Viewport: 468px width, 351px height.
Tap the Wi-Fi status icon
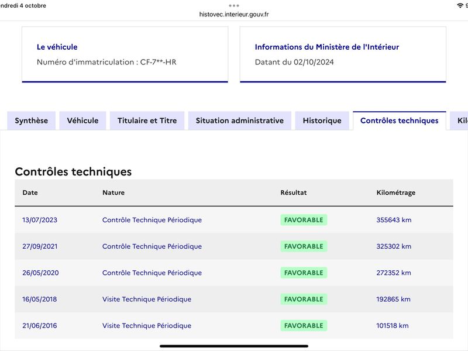tap(460, 5)
